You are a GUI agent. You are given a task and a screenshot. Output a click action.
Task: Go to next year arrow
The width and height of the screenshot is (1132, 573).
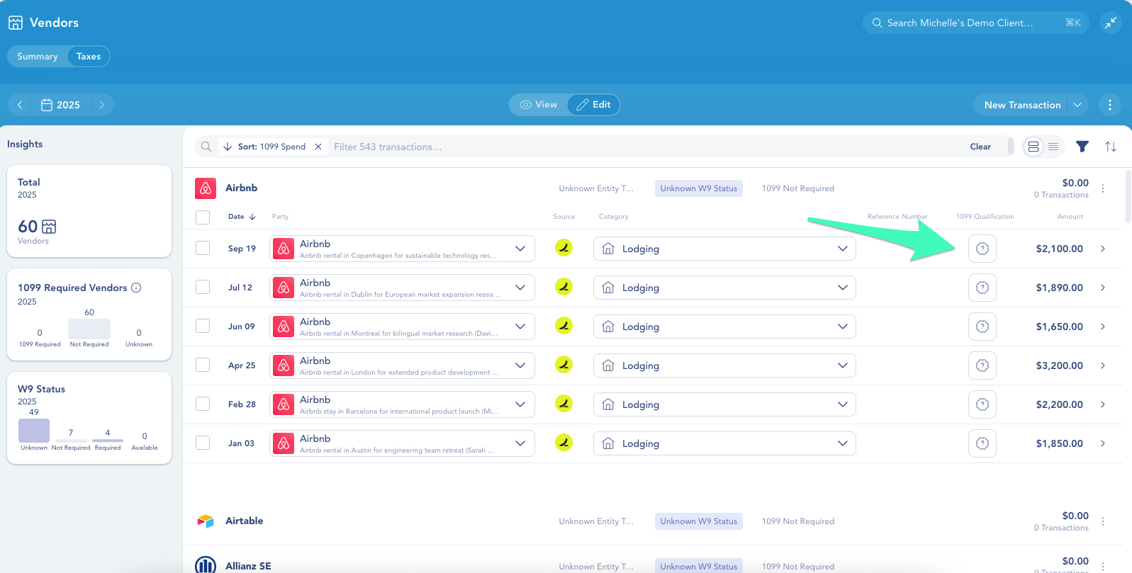point(102,105)
